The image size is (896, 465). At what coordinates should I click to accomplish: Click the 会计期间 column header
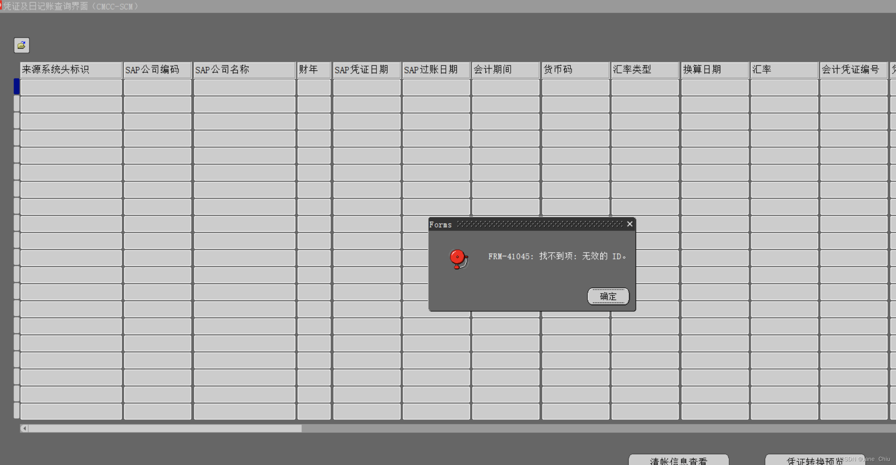505,70
